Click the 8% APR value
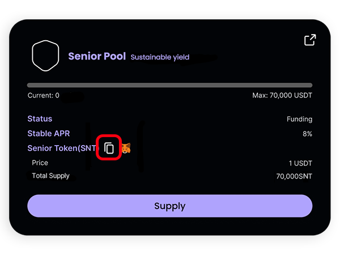Viewport: 340px width, 255px height. click(307, 134)
